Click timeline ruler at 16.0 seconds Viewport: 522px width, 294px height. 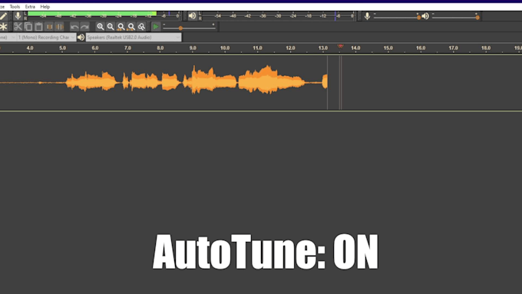pyautogui.click(x=421, y=48)
